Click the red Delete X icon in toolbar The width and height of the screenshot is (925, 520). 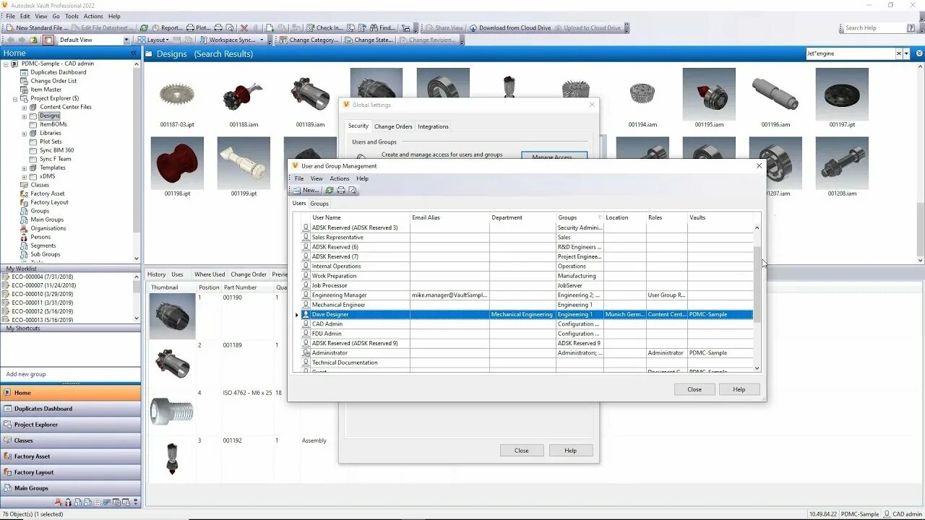click(244, 27)
